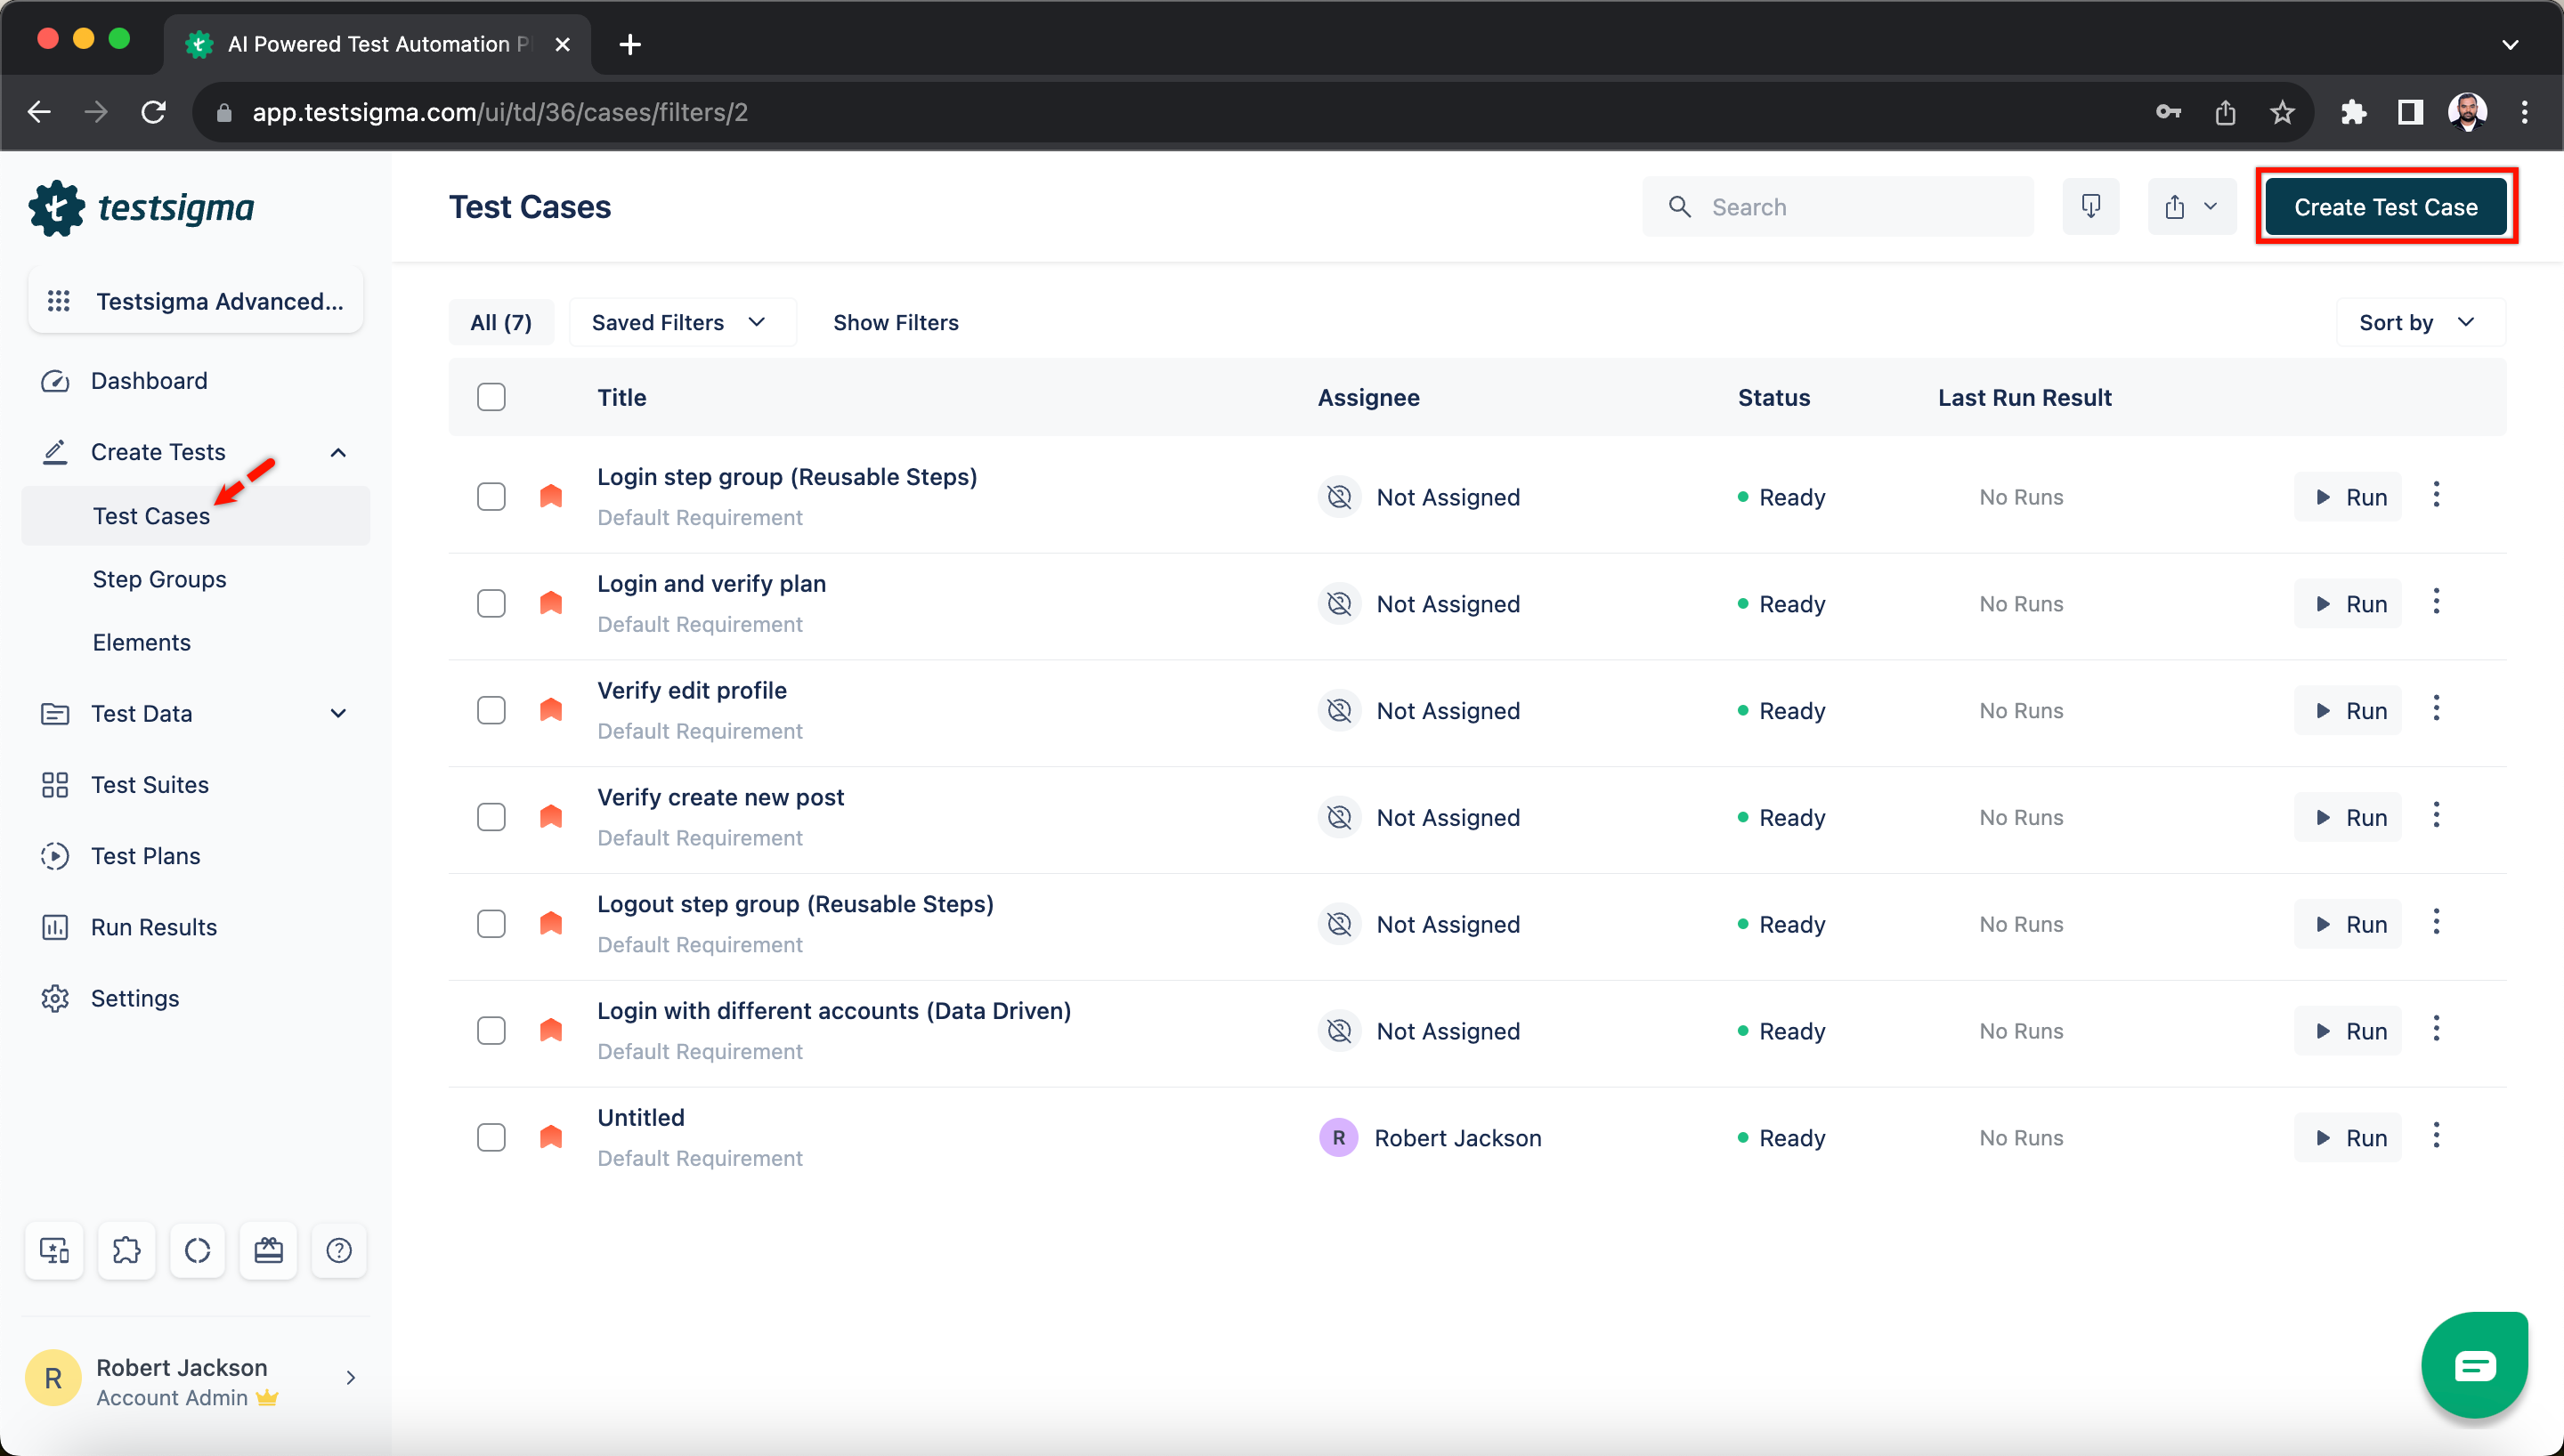2564x1456 pixels.
Task: Select Test Cases from Create Tests menu
Action: 151,514
